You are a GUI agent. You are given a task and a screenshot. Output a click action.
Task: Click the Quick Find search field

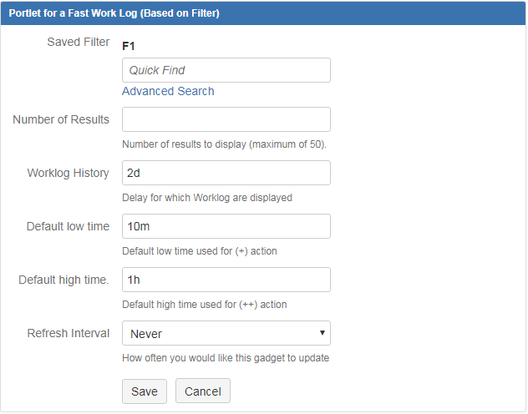(226, 70)
